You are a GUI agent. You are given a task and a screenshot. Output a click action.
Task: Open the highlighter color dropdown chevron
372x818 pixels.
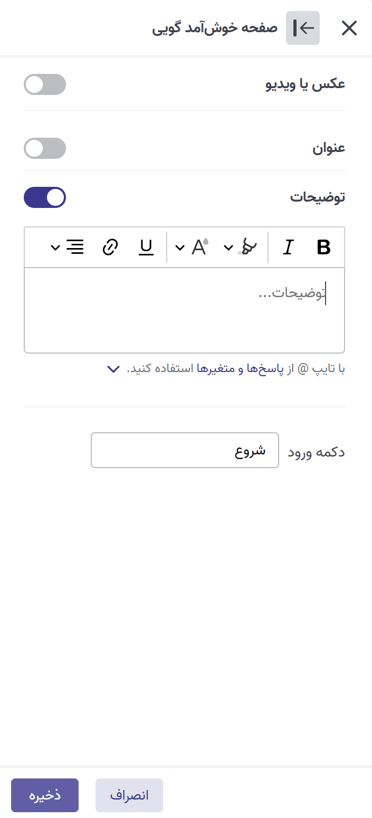click(x=227, y=247)
